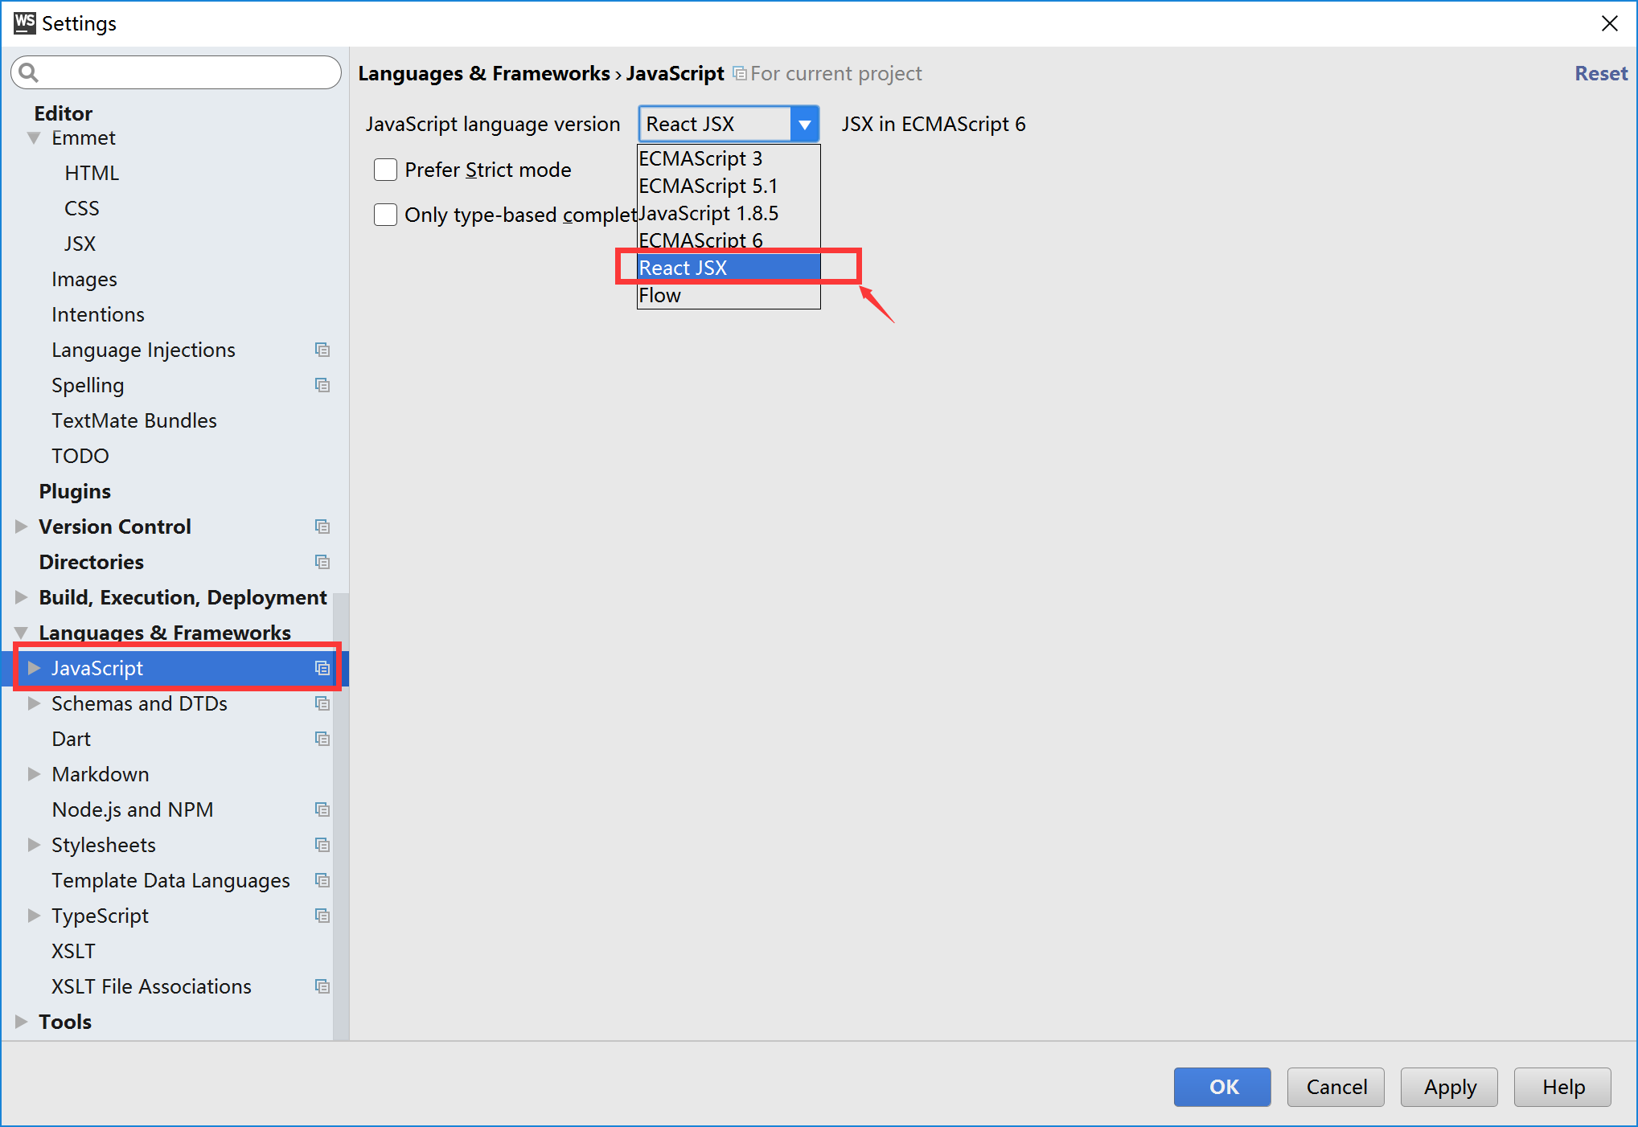1638x1127 pixels.
Task: Open the Language Injections page
Action: (x=143, y=350)
